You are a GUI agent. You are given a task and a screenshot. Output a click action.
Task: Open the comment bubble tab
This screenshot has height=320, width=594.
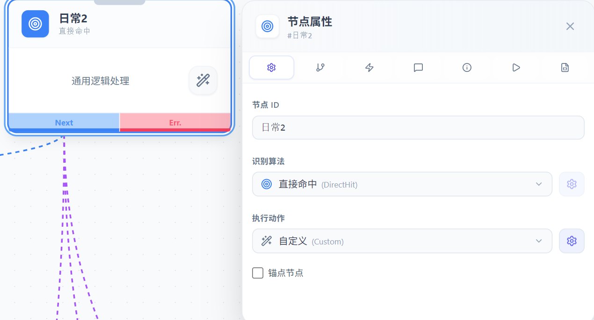(418, 68)
